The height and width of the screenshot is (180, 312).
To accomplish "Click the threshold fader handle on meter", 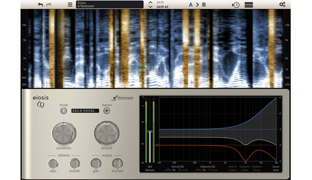I will click(x=150, y=131).
